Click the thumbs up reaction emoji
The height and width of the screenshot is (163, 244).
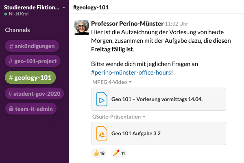tap(96, 153)
